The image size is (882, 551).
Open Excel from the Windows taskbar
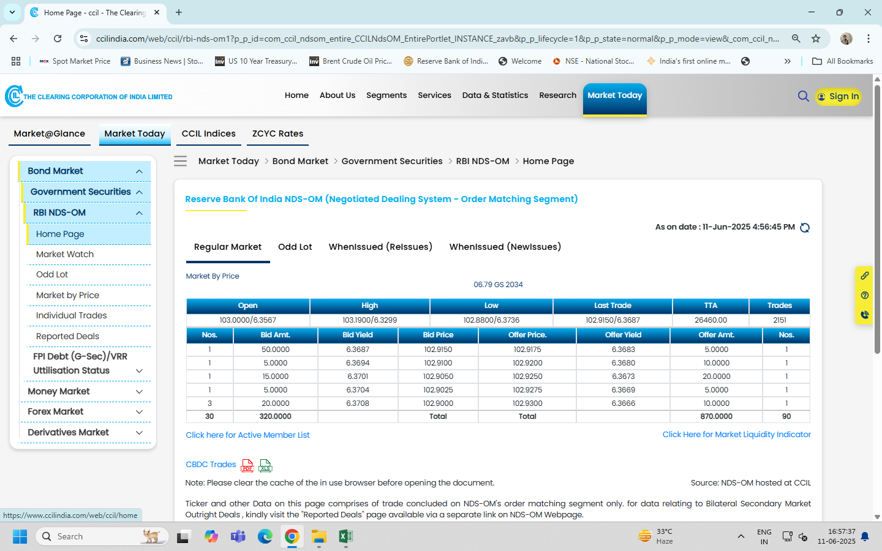tap(345, 537)
